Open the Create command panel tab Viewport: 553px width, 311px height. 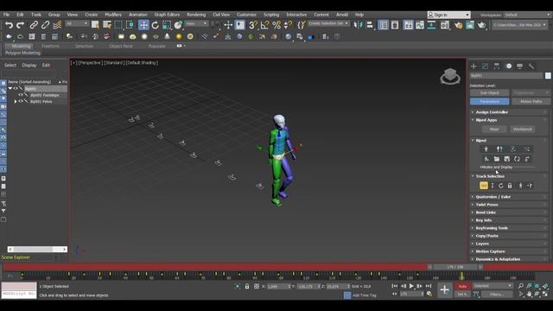[474, 66]
